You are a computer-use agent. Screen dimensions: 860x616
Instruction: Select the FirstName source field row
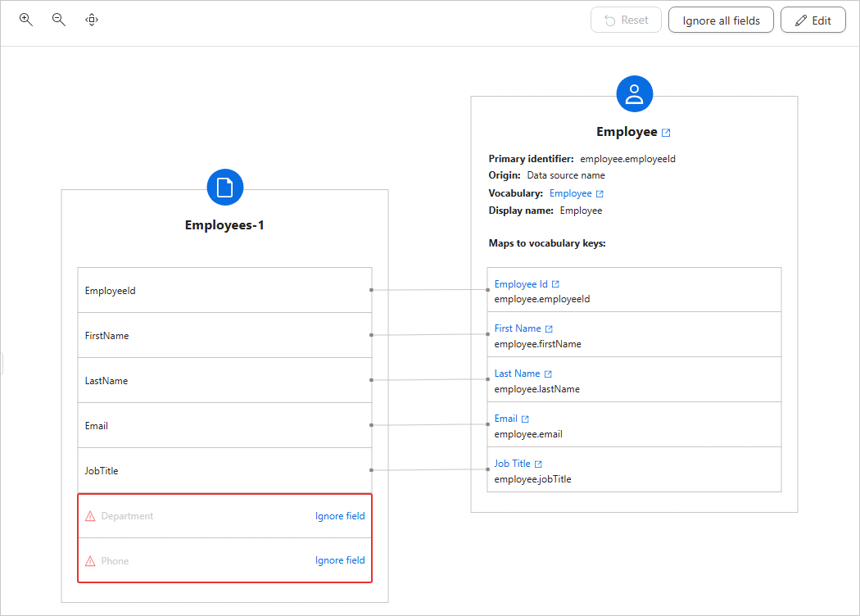pos(225,335)
